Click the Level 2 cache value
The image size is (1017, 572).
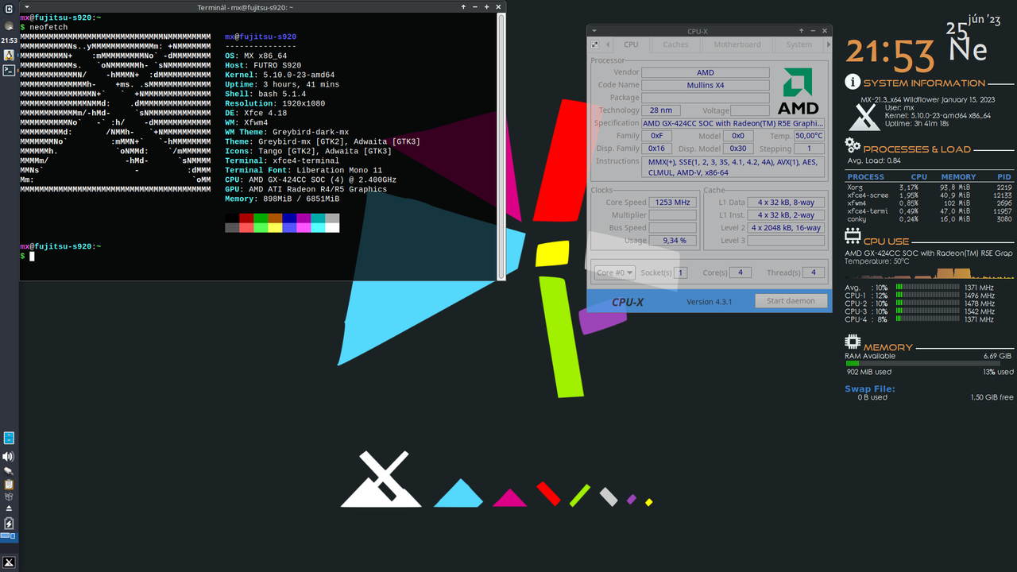786,228
